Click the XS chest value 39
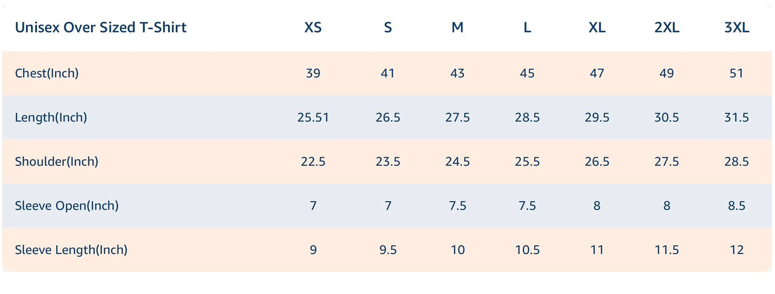This screenshot has width=775, height=294. [313, 73]
